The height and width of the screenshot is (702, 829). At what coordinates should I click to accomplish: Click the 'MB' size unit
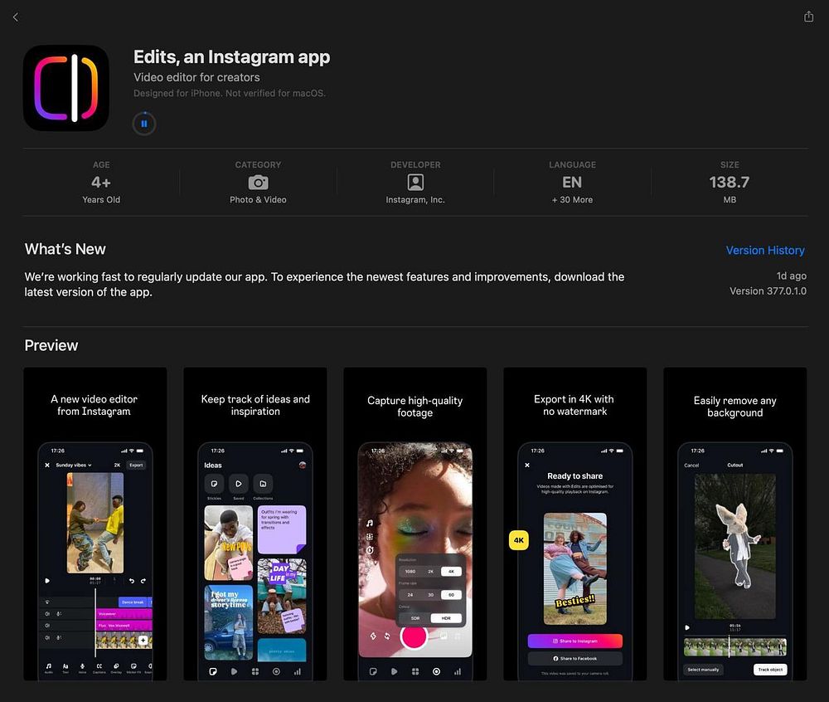[x=730, y=199]
